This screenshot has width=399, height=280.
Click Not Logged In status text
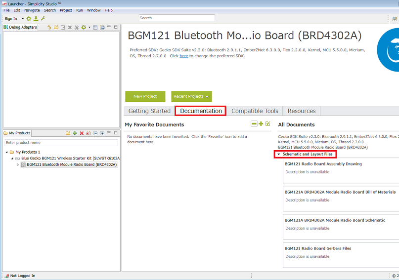pos(23,276)
